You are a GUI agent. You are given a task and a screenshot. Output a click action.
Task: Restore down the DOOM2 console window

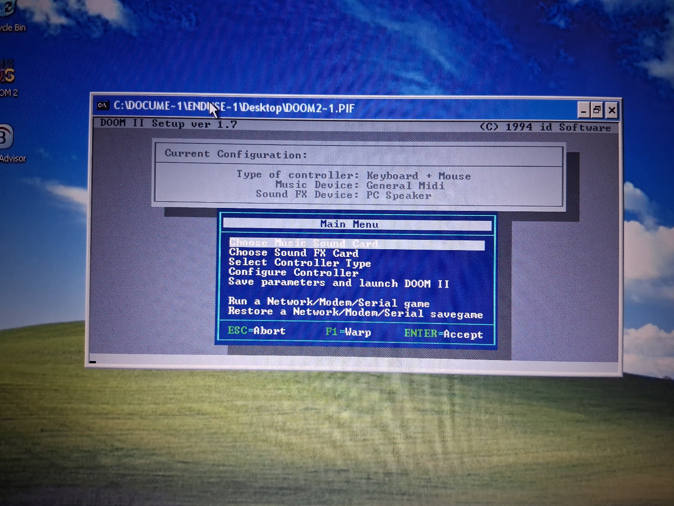click(597, 111)
